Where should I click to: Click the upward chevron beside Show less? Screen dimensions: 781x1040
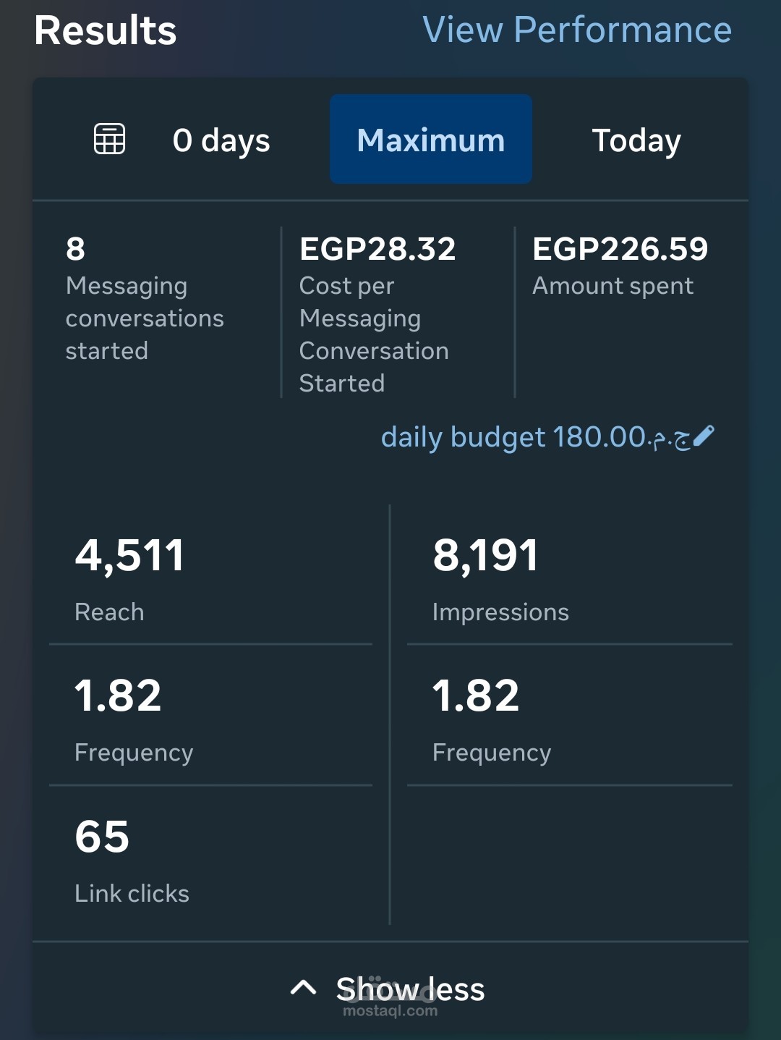[x=303, y=987]
